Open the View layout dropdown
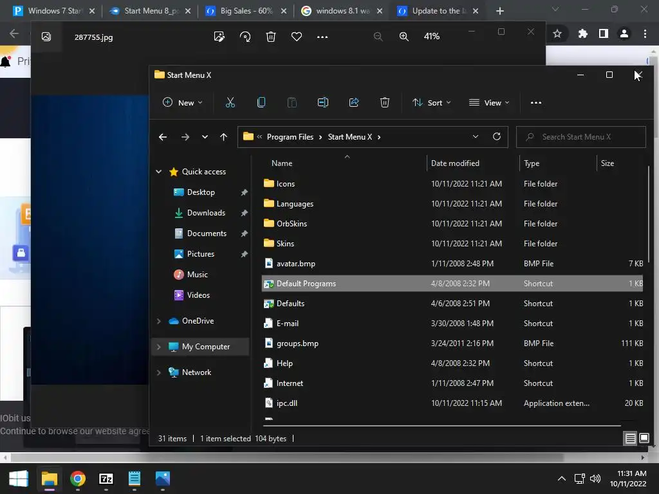The image size is (659, 494). pos(489,102)
